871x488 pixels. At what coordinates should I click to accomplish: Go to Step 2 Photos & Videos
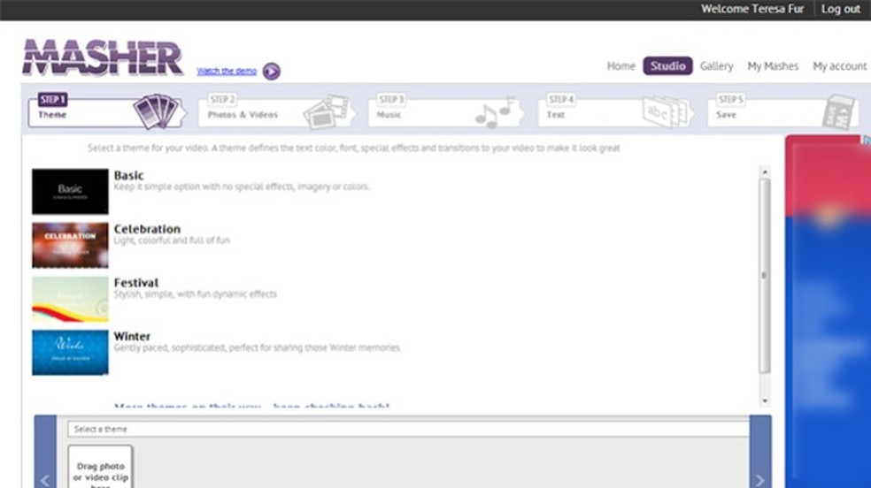pyautogui.click(x=277, y=111)
